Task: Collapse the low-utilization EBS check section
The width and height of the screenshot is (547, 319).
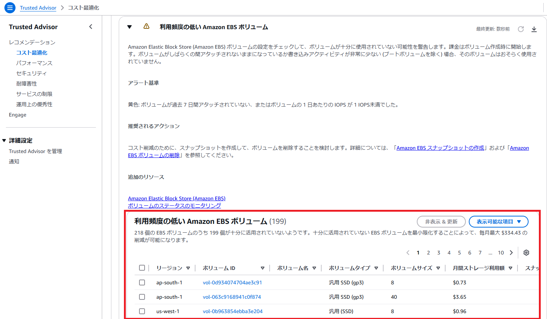Action: 129,27
